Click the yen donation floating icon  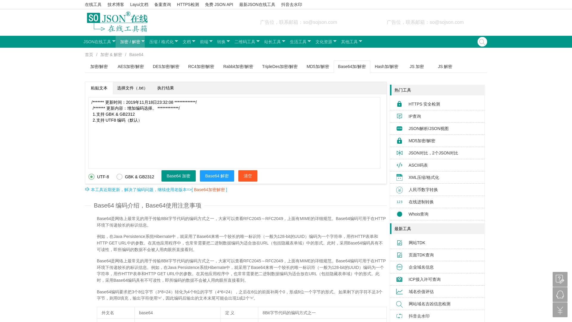click(x=560, y=310)
